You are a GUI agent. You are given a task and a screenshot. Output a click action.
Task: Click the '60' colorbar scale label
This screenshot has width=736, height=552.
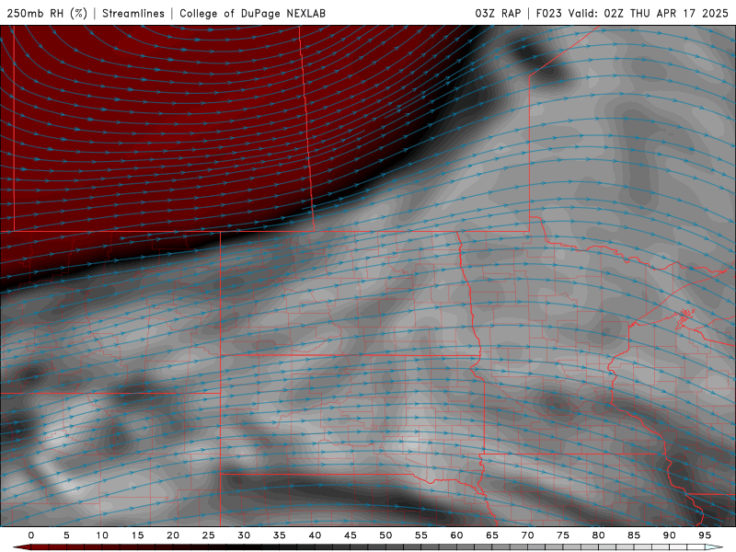point(456,535)
